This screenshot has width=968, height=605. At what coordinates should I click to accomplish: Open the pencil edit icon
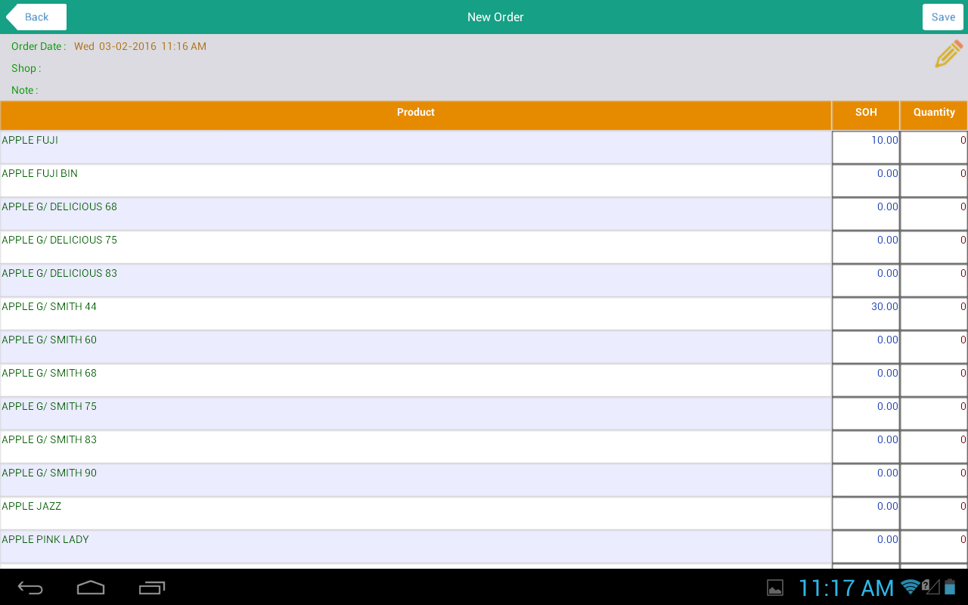[948, 54]
